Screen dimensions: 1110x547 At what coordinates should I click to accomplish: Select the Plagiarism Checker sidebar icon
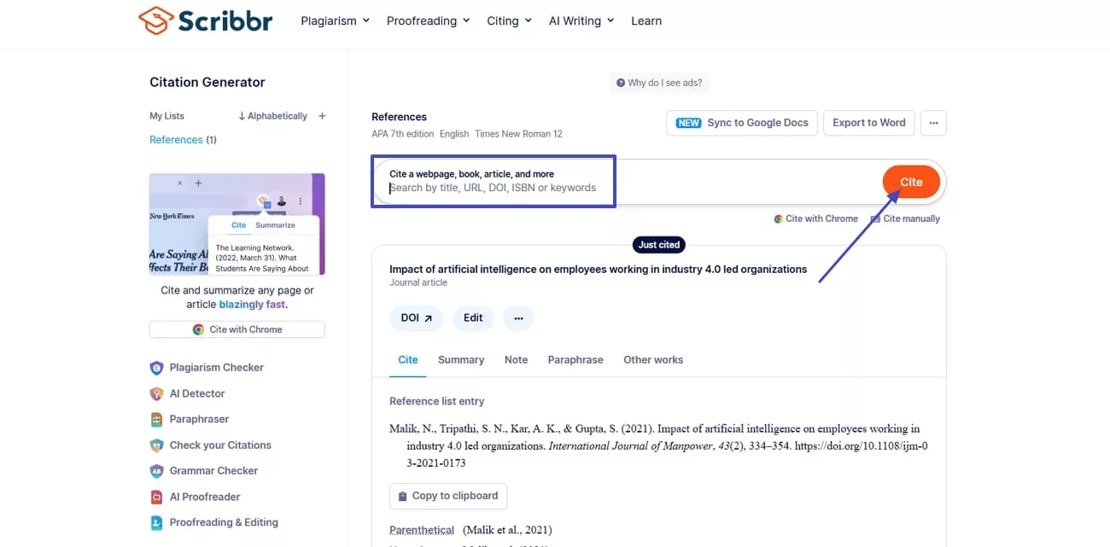coord(157,367)
